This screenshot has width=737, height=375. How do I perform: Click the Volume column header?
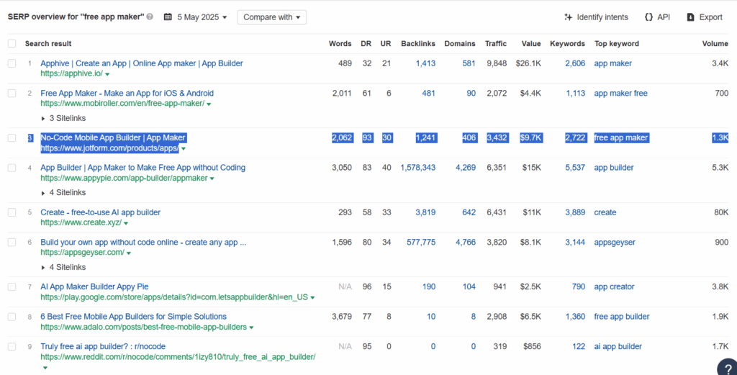click(715, 44)
